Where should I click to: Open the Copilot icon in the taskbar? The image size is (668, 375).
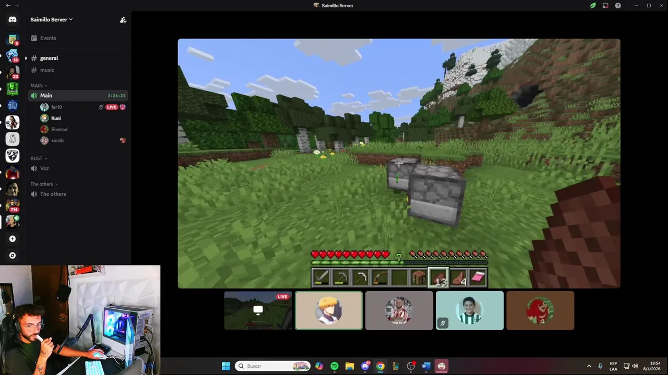[319, 366]
